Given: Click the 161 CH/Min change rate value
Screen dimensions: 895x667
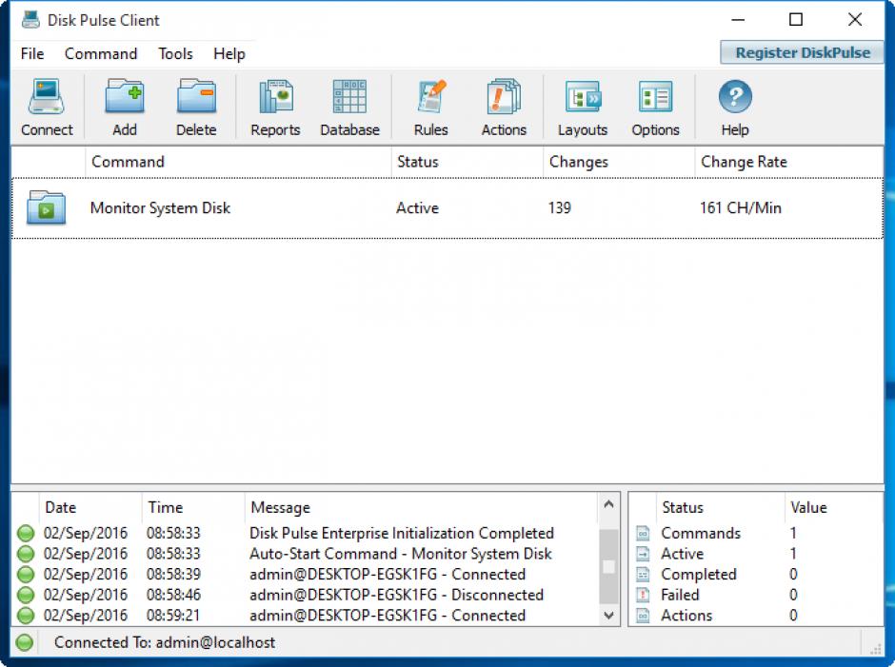Looking at the screenshot, I should (x=741, y=208).
